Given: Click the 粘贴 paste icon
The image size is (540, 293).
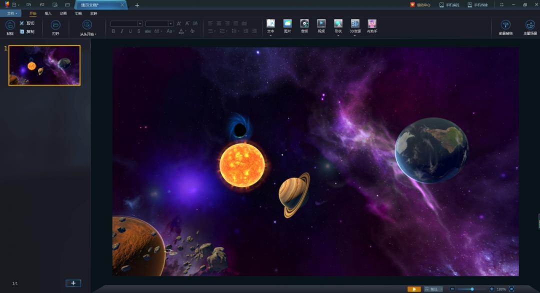Looking at the screenshot, I should pyautogui.click(x=10, y=25).
